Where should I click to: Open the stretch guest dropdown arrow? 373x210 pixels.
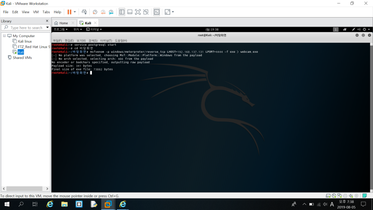click(x=173, y=12)
